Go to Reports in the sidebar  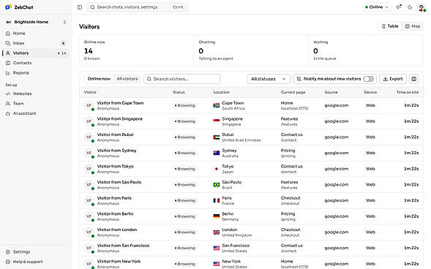tap(36, 73)
